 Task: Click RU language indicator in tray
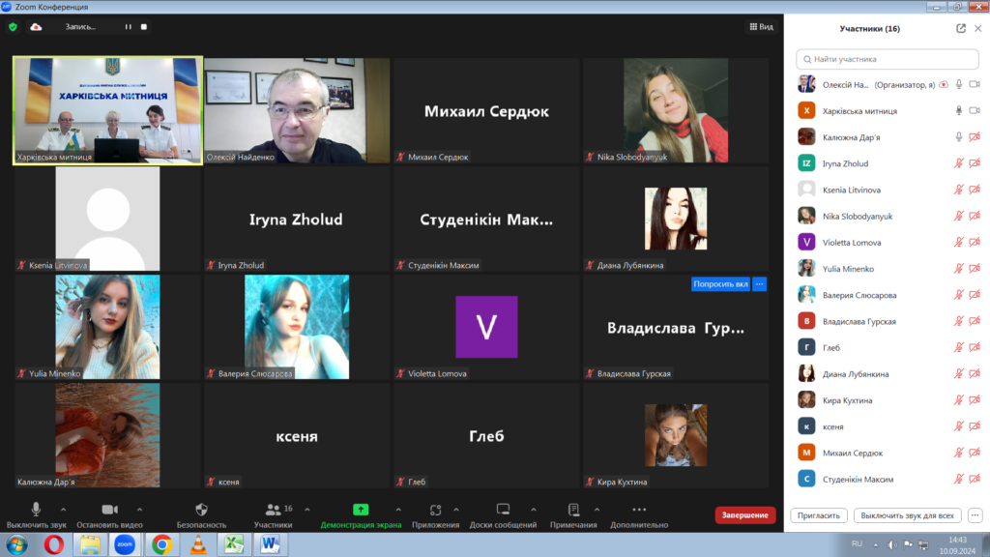tap(857, 543)
